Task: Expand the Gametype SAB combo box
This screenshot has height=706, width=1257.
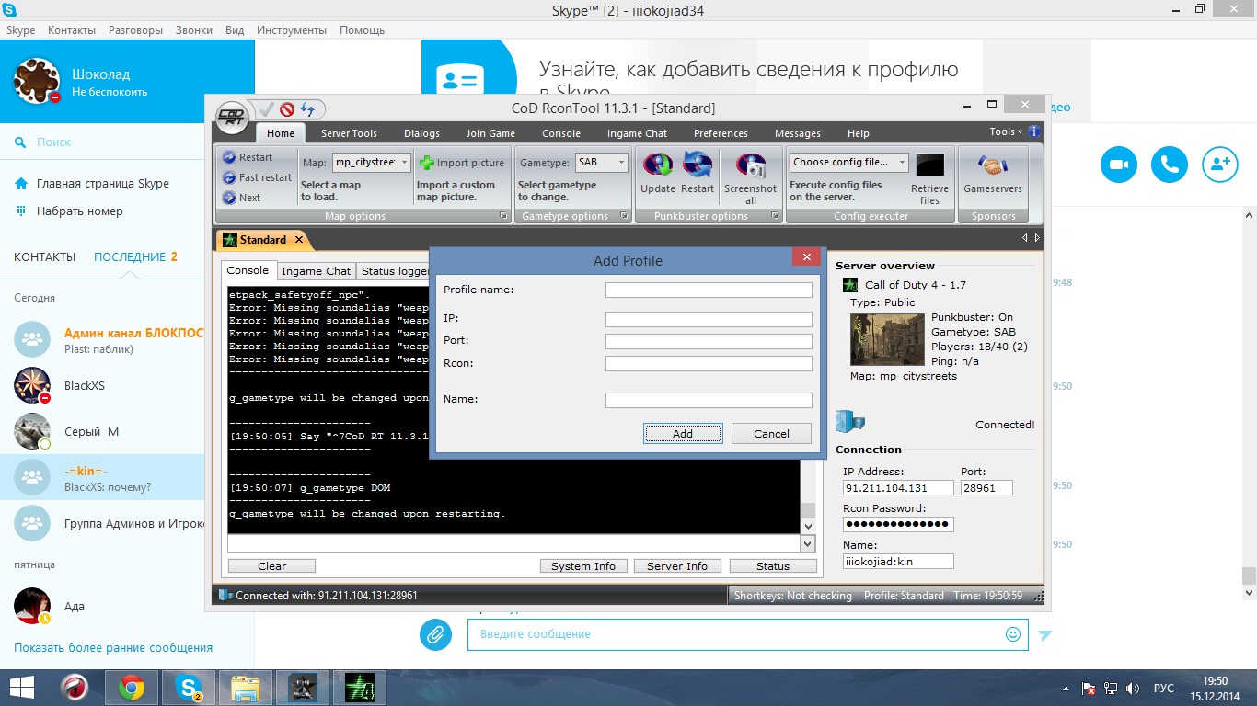Action: (621, 163)
